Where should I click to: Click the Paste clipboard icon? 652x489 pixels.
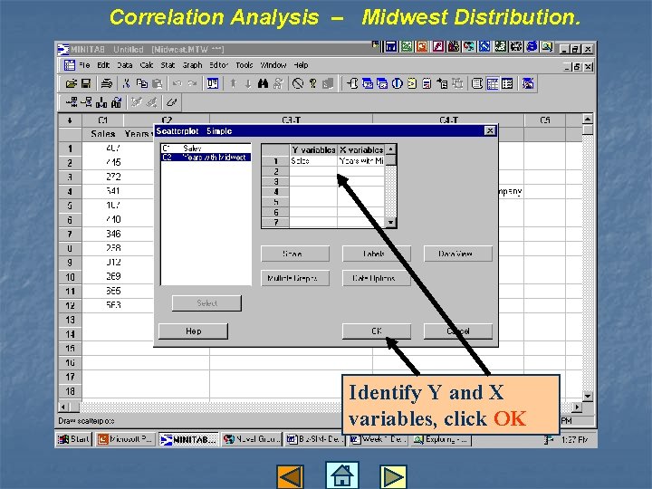(x=158, y=83)
